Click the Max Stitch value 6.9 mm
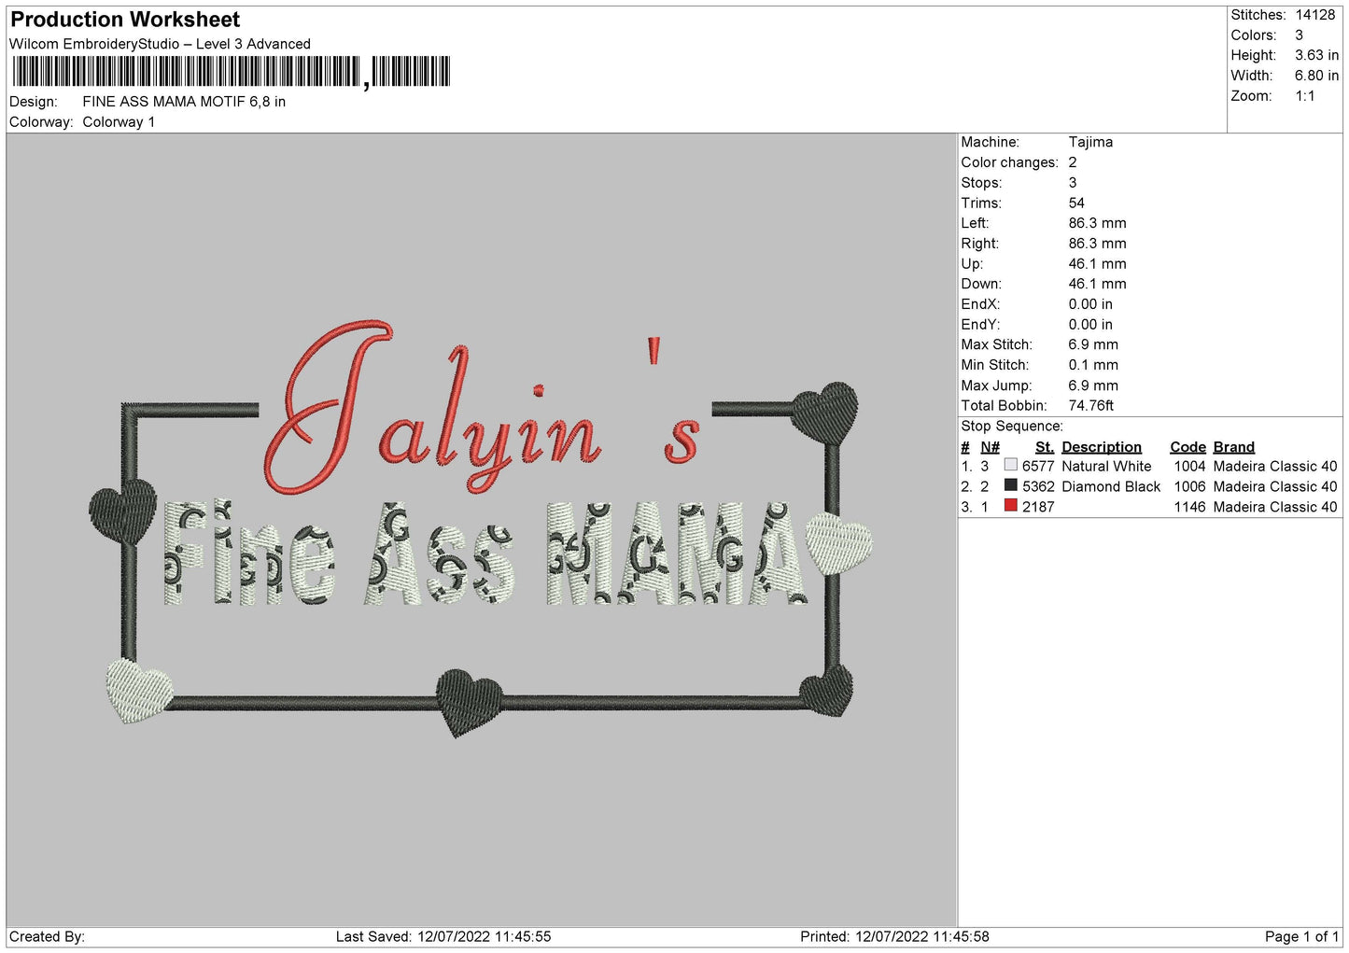 pyautogui.click(x=1093, y=344)
